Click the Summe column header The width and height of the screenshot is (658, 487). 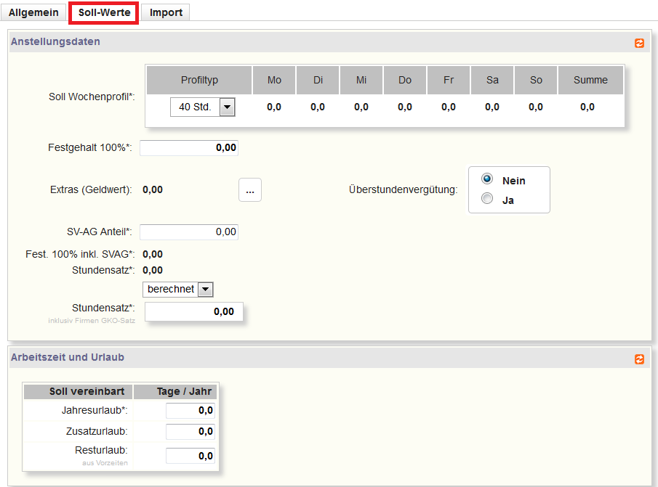pyautogui.click(x=590, y=80)
